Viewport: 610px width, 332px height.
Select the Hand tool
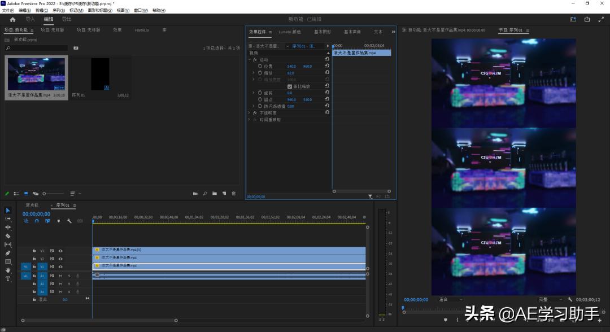click(7, 270)
